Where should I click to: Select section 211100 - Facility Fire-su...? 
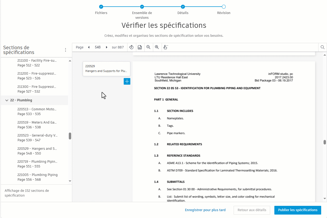point(37,63)
